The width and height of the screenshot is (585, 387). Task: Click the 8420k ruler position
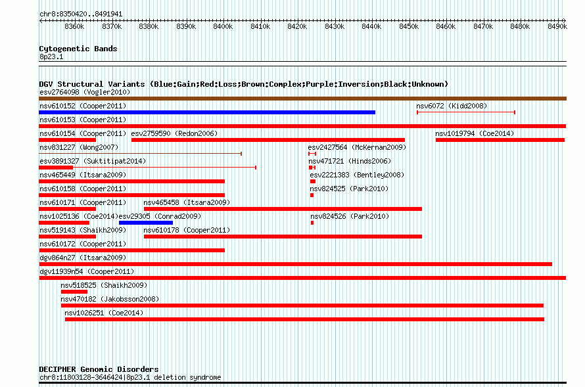[297, 26]
